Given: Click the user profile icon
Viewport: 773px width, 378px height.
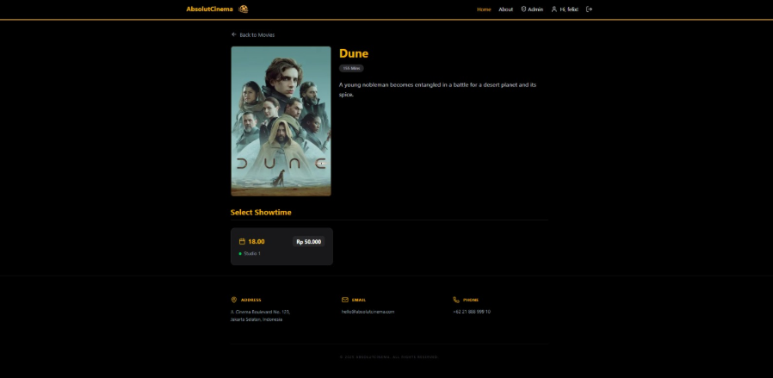Looking at the screenshot, I should click(x=553, y=9).
